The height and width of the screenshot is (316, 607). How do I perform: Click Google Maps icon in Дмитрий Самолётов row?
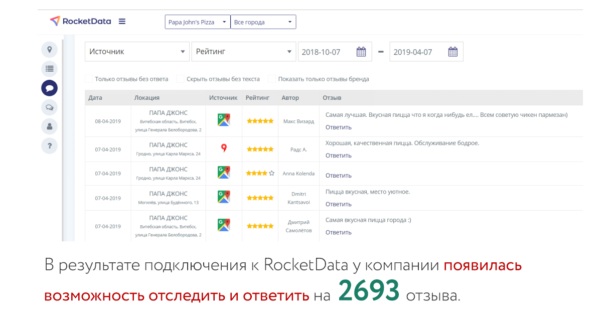224,225
